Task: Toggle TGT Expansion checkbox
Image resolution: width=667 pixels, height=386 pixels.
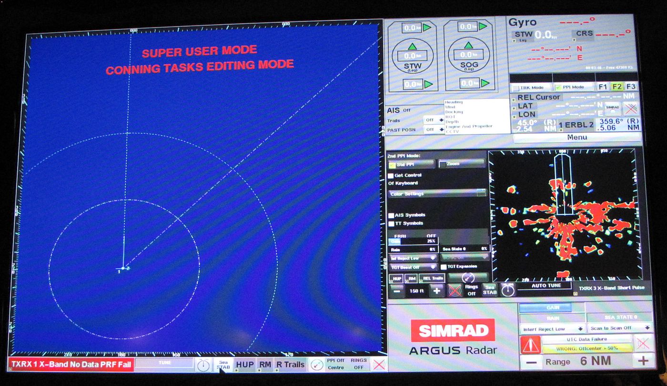Action: click(444, 267)
